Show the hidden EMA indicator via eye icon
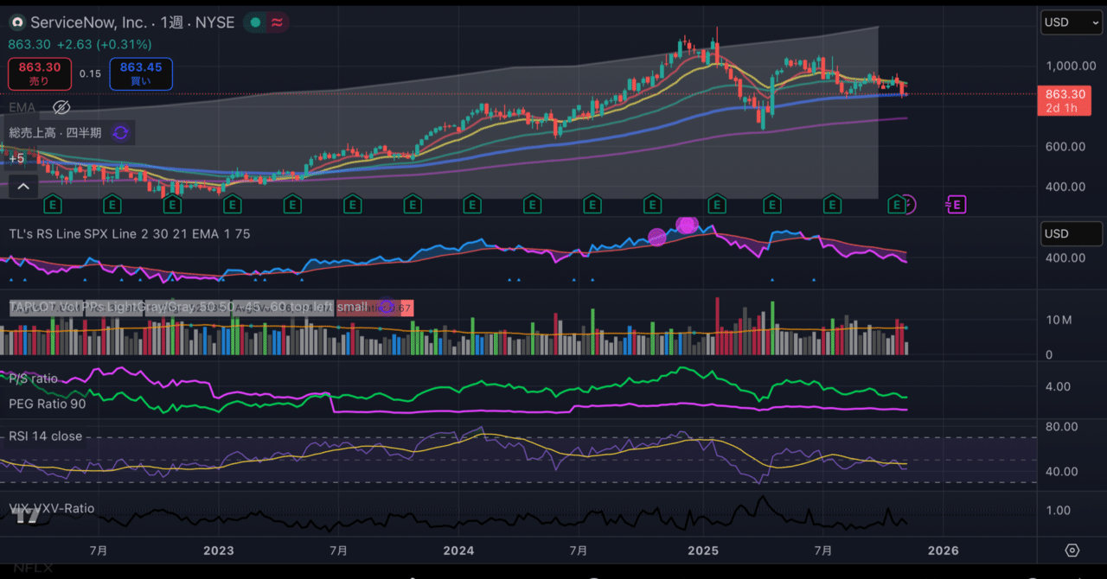 pyautogui.click(x=61, y=107)
